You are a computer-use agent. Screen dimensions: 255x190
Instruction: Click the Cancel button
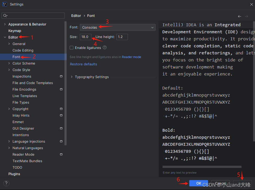click(x=220, y=183)
